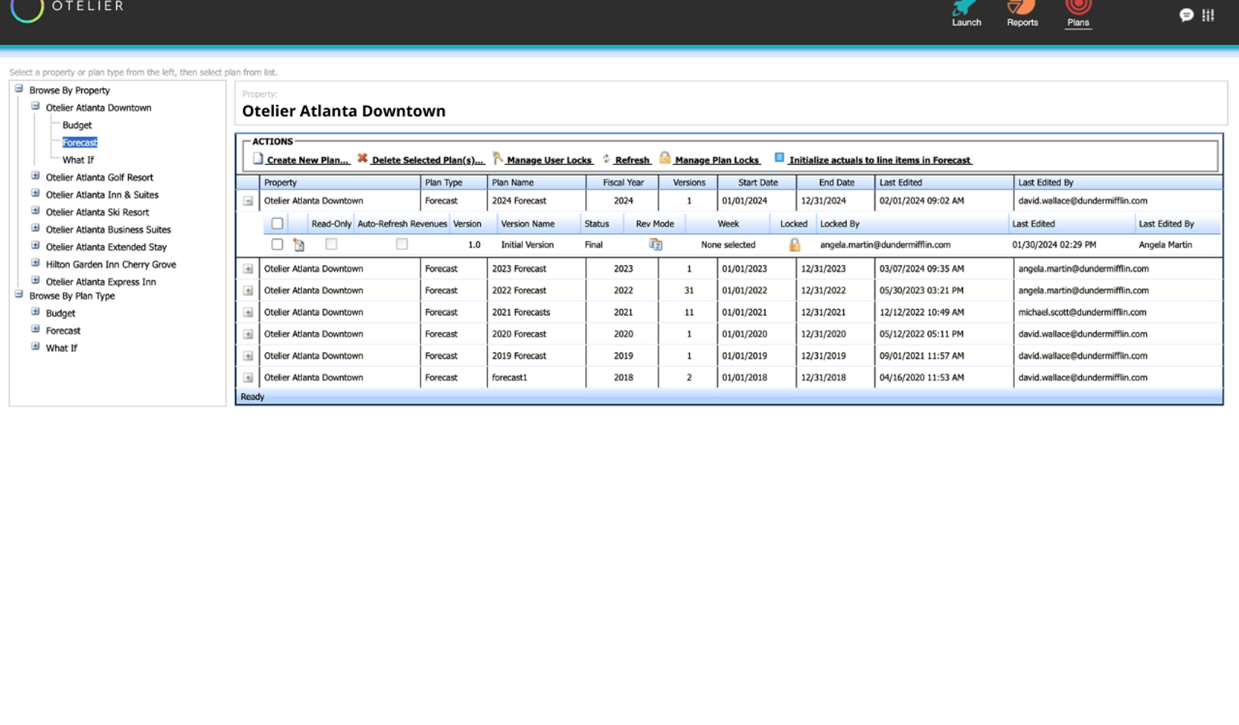Select Otelier Atlanta Express Inn in tree
Image resolution: width=1239 pixels, height=725 pixels.
[101, 282]
